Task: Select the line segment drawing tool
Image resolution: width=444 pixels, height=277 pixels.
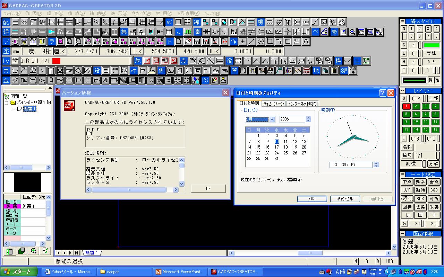Action: tap(251, 42)
